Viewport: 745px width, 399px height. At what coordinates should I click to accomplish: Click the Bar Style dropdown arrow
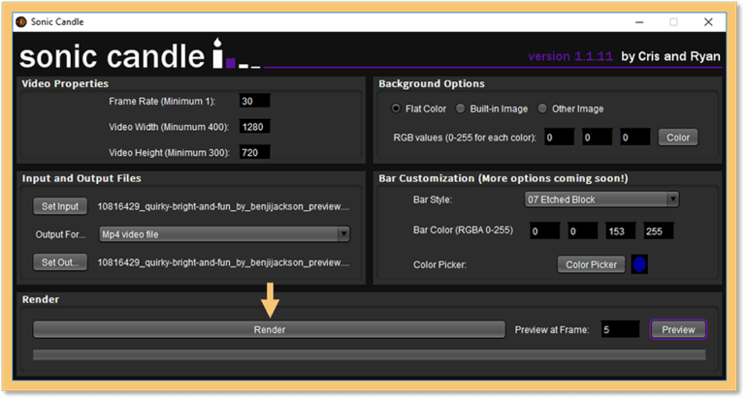[673, 199]
